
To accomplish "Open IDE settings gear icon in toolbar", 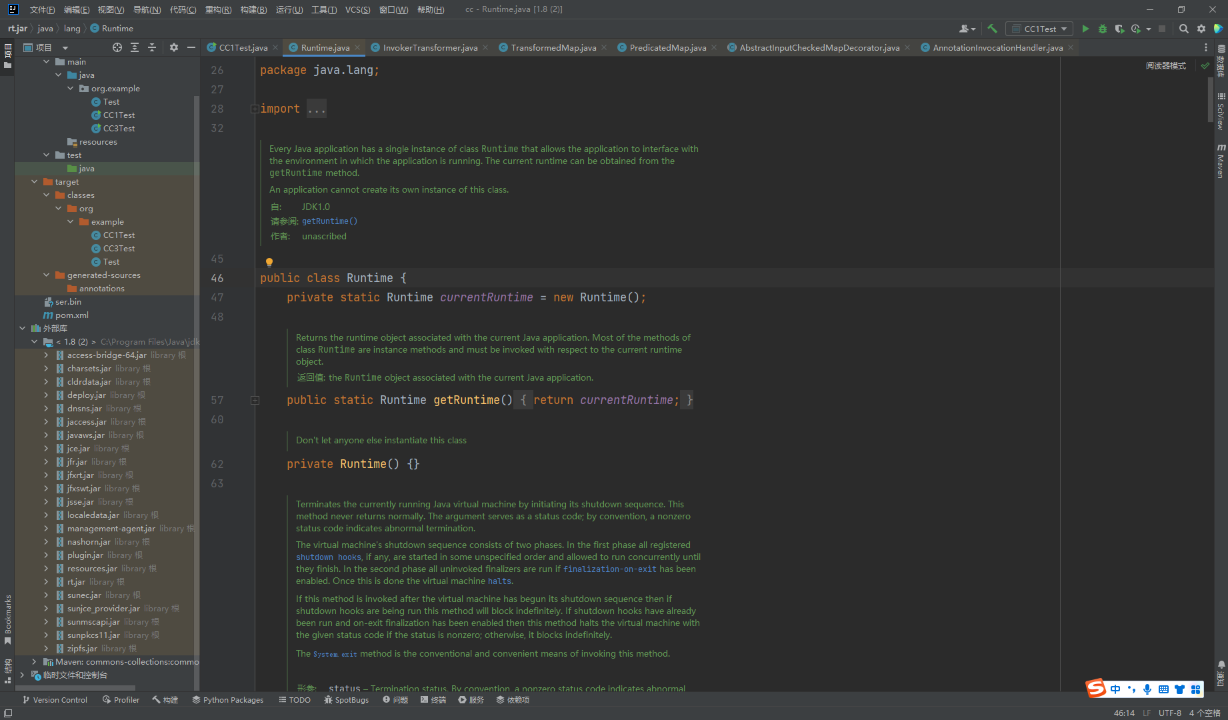I will tap(1201, 29).
